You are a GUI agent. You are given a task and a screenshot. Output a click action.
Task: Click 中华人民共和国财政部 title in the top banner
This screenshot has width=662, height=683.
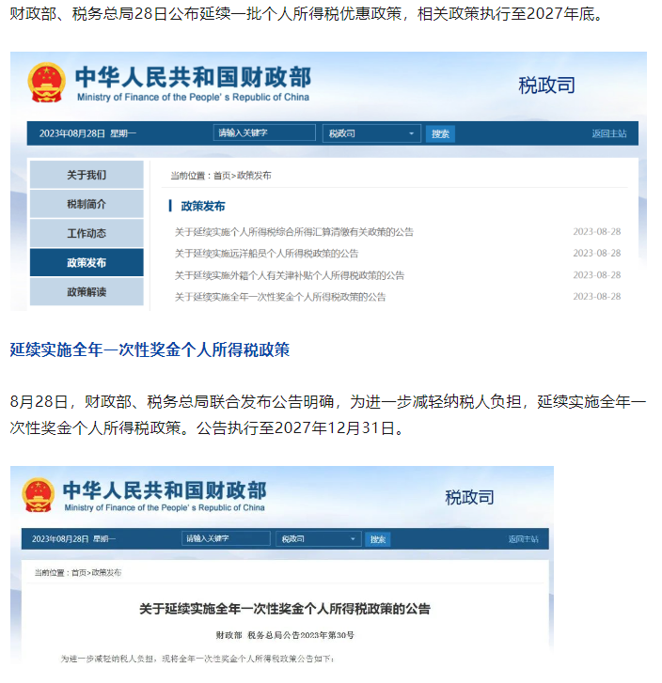click(193, 77)
